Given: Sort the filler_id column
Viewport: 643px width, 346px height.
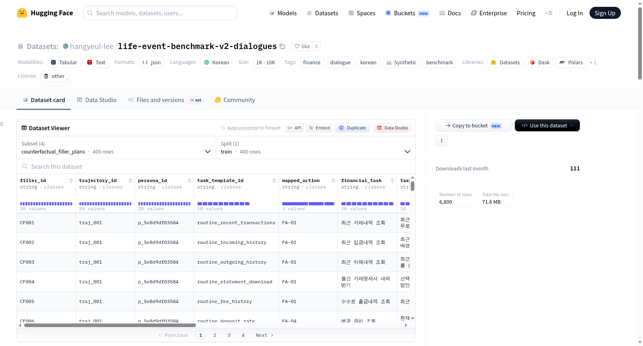Looking at the screenshot, I should tap(71, 180).
